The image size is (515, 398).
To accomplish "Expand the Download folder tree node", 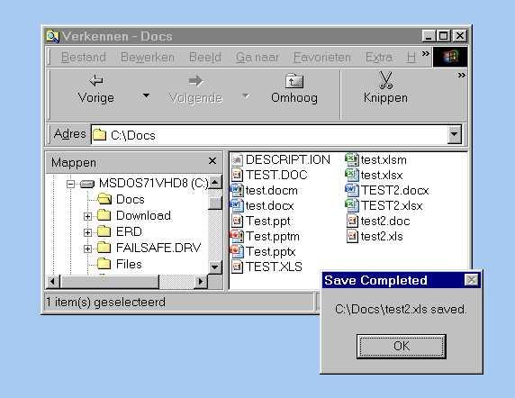I will pos(87,216).
